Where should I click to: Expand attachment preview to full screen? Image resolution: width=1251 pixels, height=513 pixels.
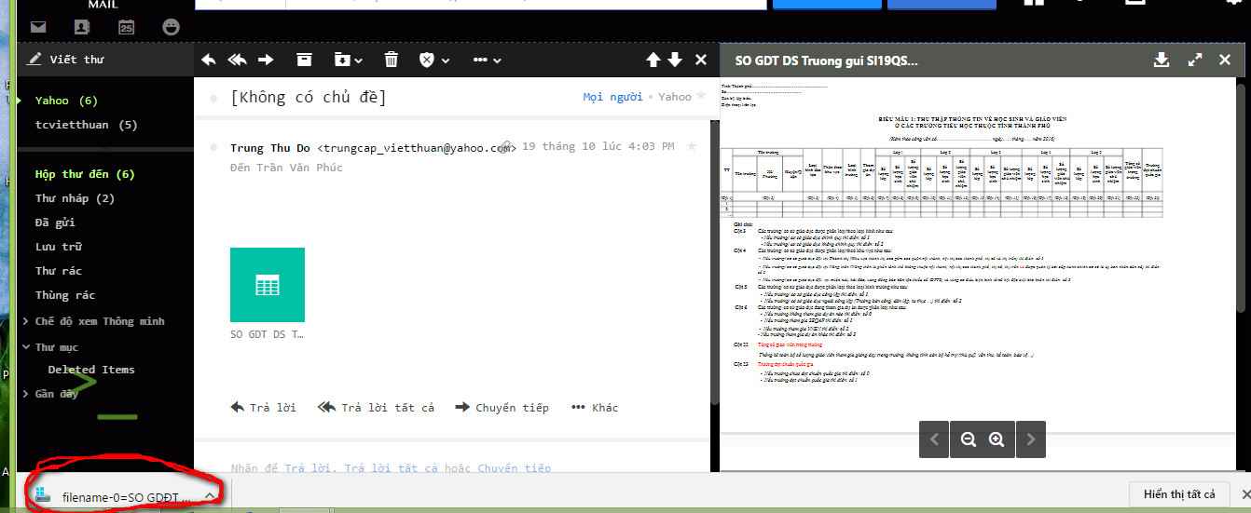point(1195,60)
